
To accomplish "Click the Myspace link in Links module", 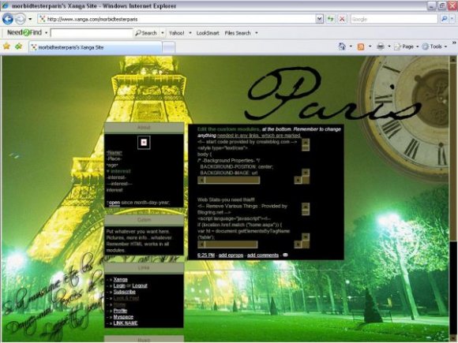I will [123, 317].
